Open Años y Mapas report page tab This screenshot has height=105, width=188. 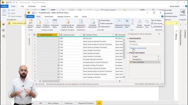[53, 103]
